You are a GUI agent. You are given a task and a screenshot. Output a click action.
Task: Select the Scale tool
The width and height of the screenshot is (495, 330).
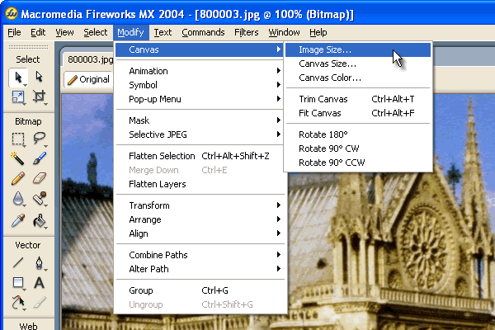click(x=18, y=97)
